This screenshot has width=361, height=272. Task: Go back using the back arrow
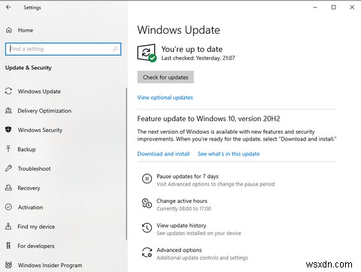(9, 8)
